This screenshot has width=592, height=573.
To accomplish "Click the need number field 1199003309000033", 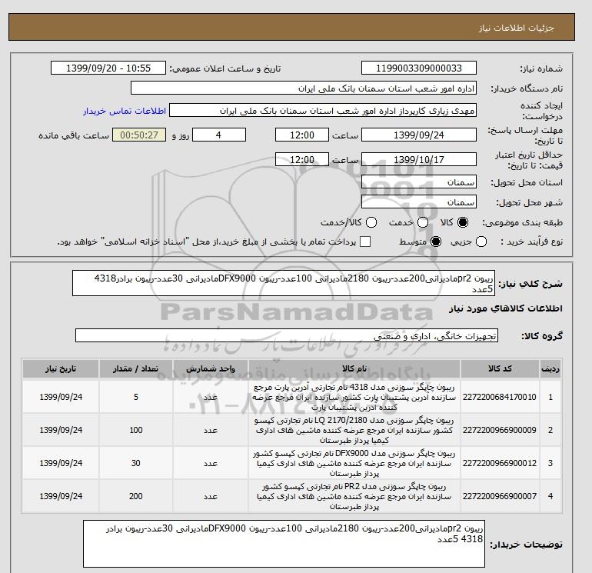I will tap(419, 68).
